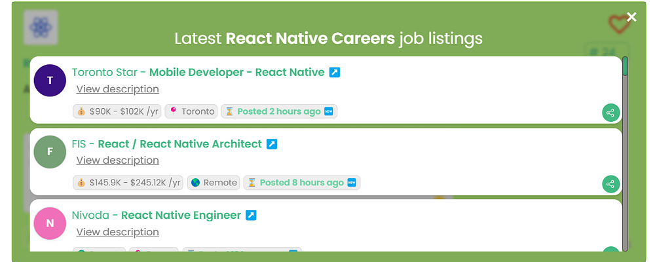Click the heart favorite icon
This screenshot has width=655, height=262.
click(x=618, y=25)
